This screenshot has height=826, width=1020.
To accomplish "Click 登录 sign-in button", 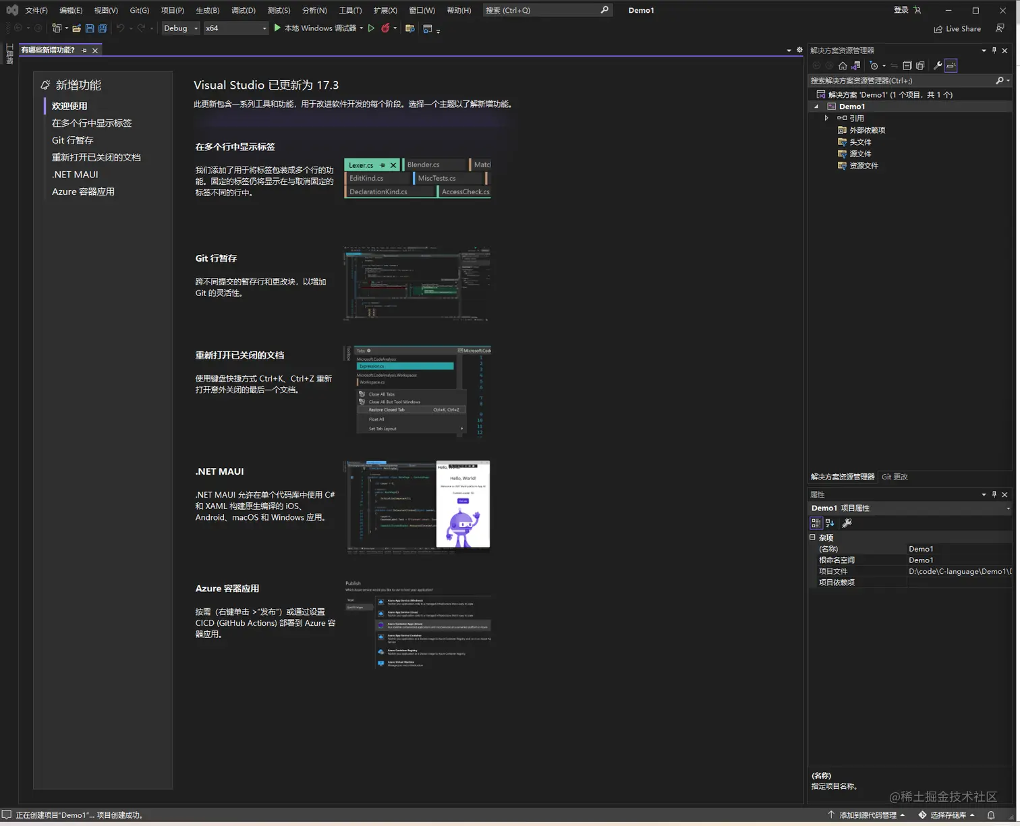I will tap(901, 10).
